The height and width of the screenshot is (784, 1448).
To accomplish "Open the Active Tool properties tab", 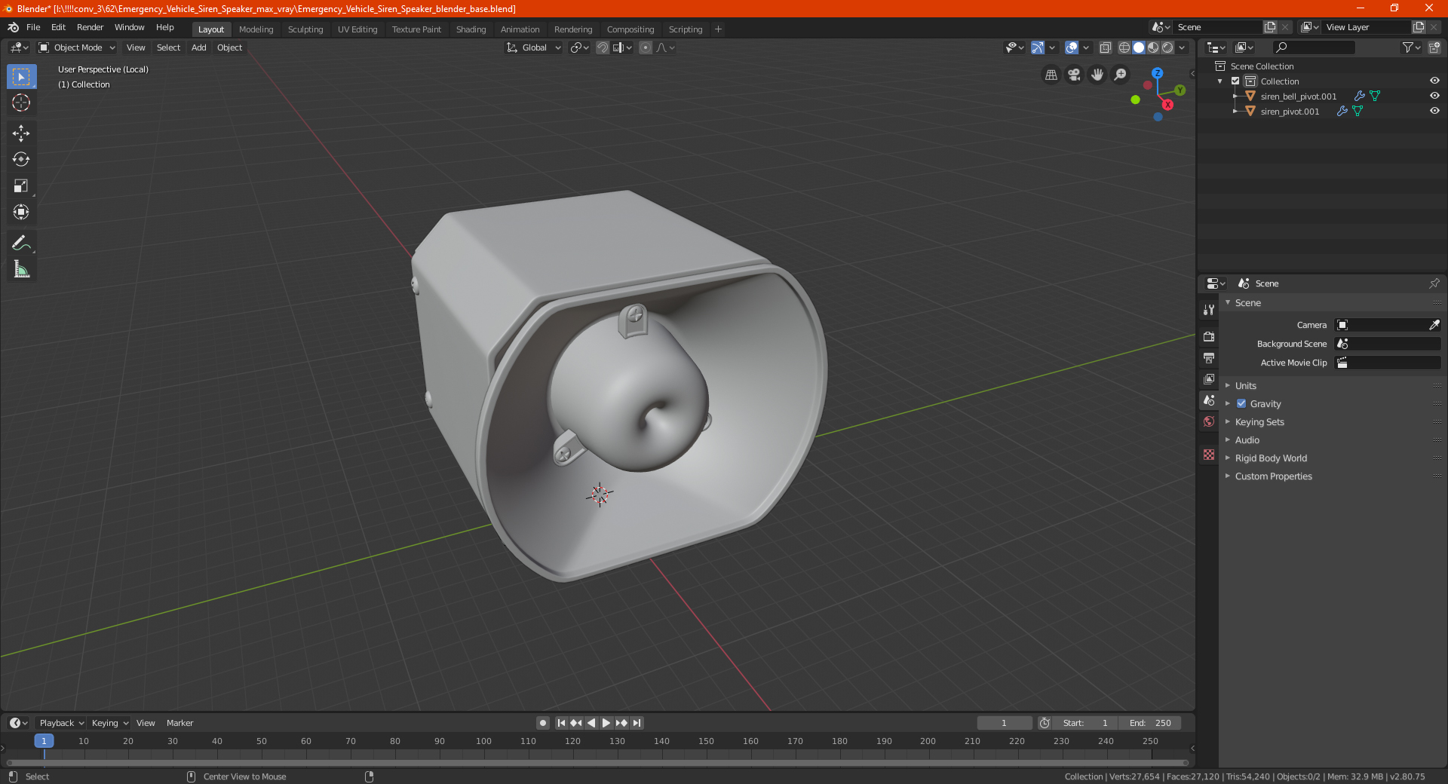I will coord(1209,309).
